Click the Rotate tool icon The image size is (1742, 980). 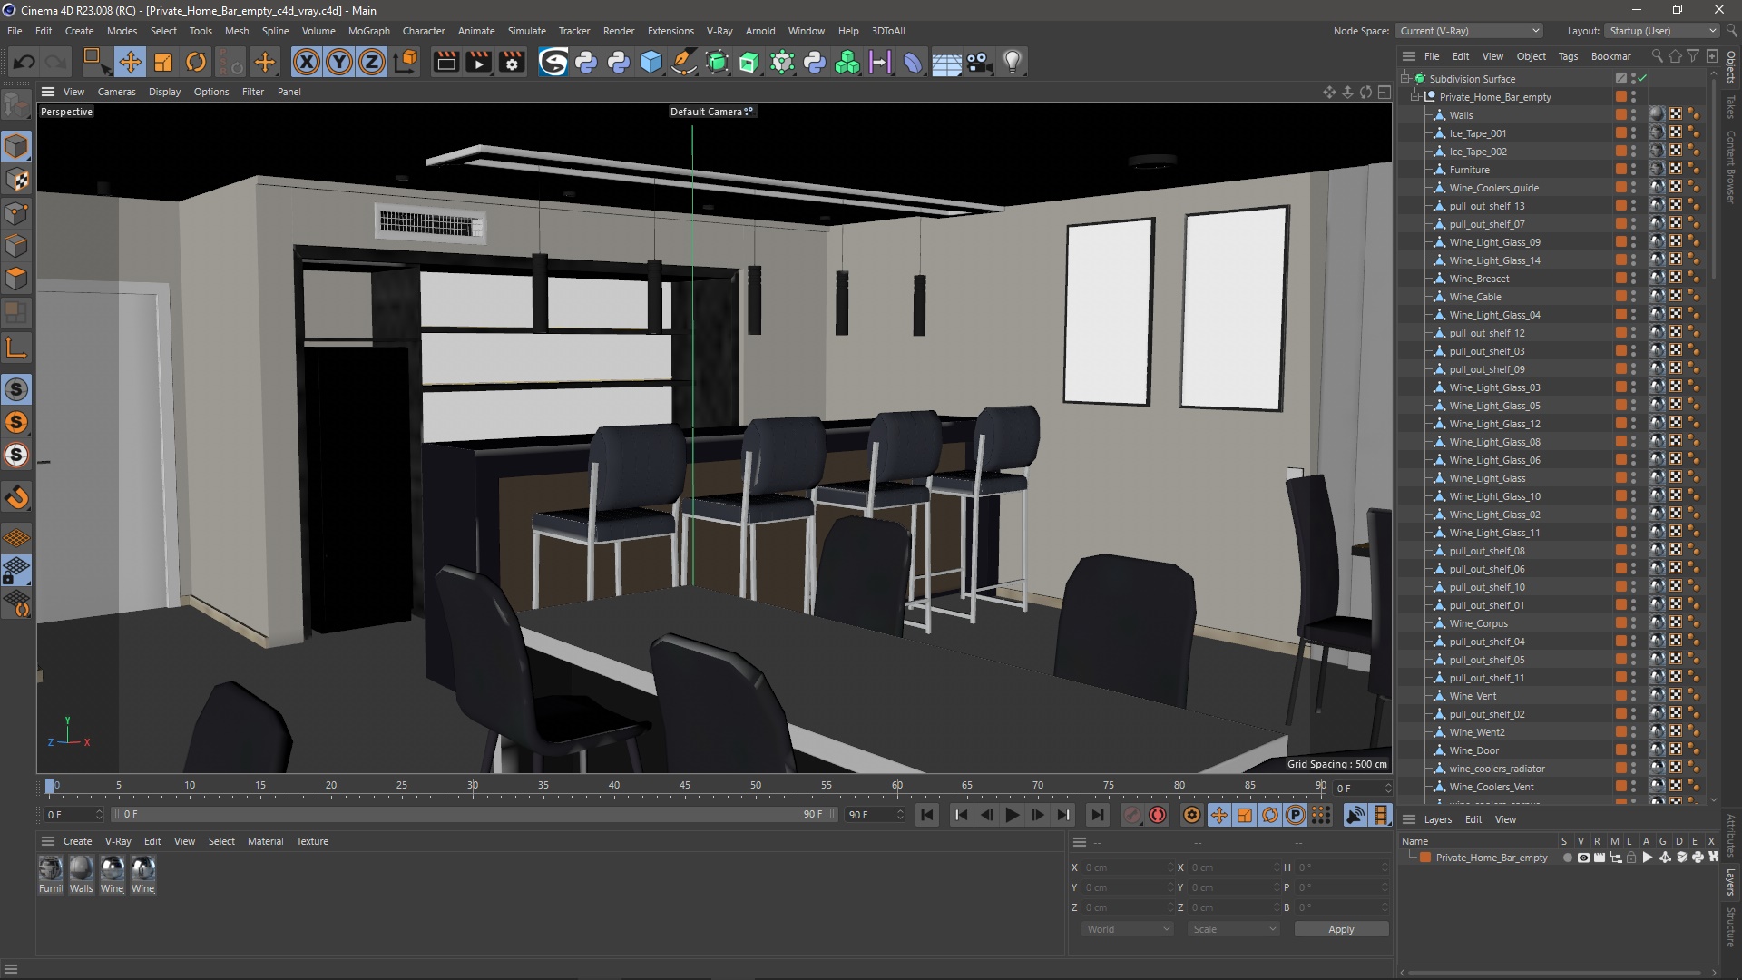(196, 61)
